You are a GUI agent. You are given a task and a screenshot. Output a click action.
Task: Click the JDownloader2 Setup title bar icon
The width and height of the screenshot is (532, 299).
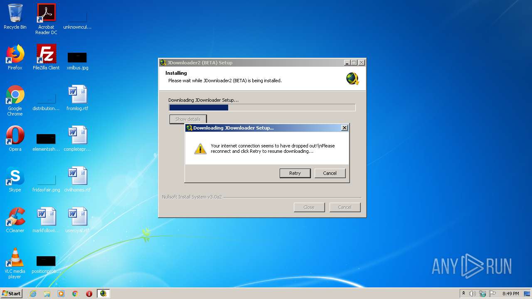click(x=163, y=63)
